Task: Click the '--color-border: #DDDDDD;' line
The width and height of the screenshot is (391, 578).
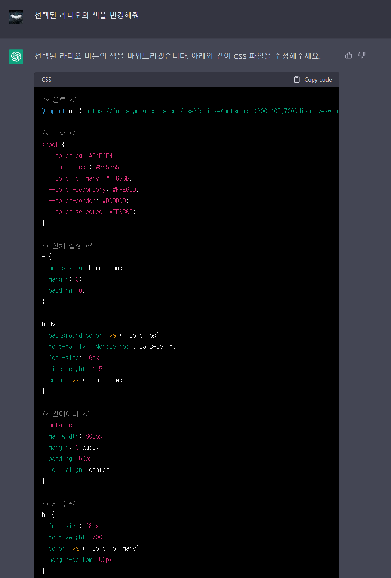Action: click(89, 201)
